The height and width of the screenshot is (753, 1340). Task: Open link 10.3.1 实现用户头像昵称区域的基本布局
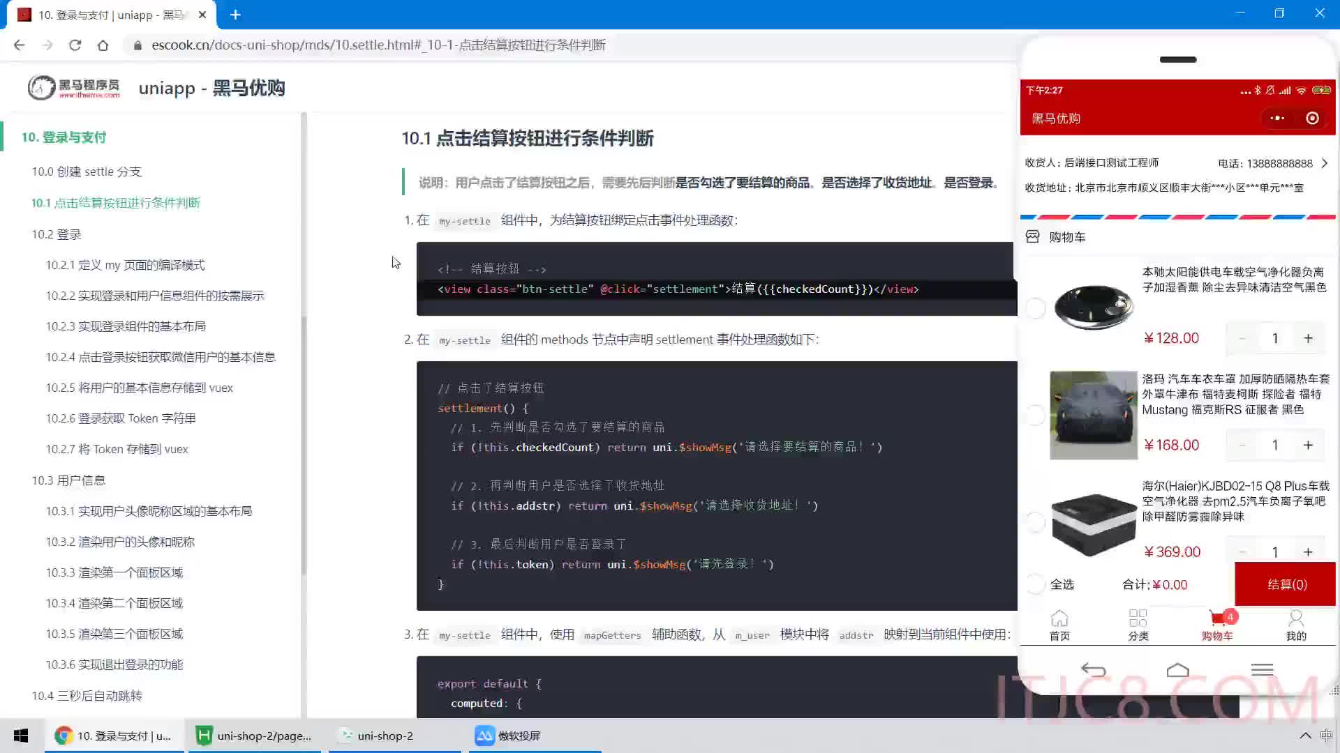pyautogui.click(x=149, y=511)
